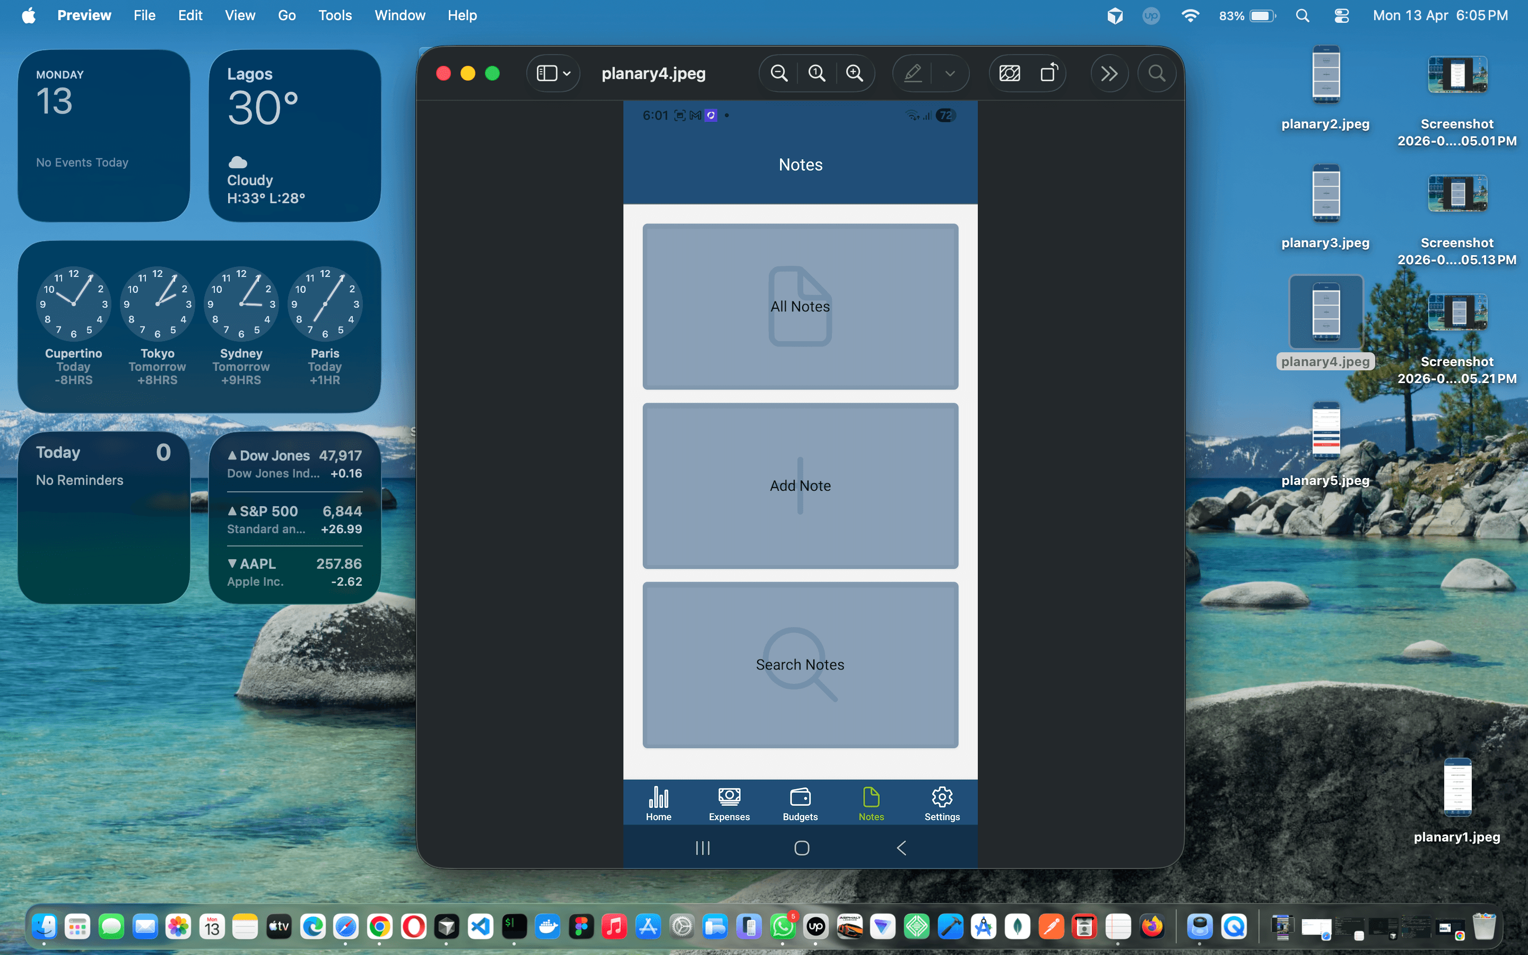Toggle the Markup toolbar on
Viewport: 1528px width, 955px height.
pyautogui.click(x=1009, y=73)
